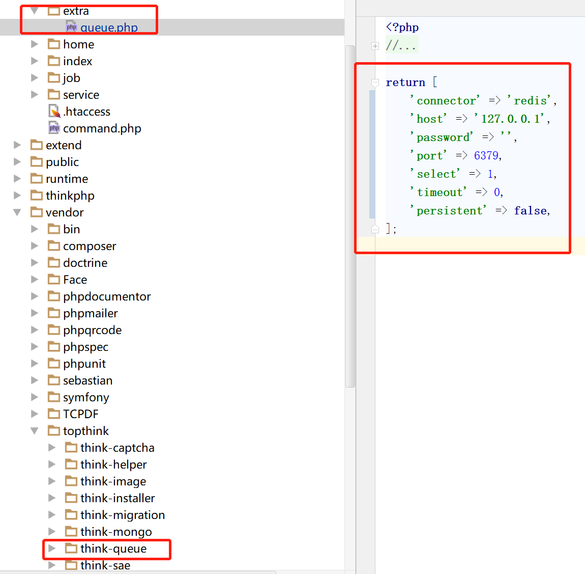Click the composer folder icon

[x=54, y=245]
